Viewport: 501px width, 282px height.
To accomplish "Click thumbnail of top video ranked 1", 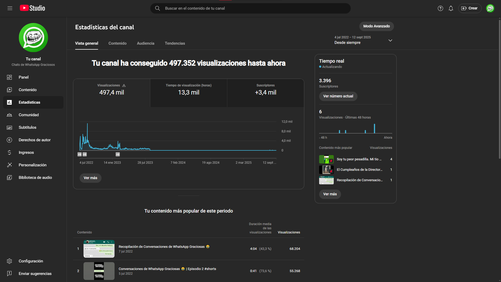I will (x=99, y=249).
